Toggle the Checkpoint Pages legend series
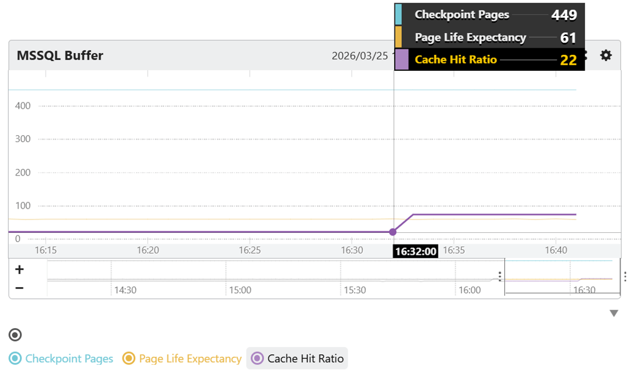 61,359
